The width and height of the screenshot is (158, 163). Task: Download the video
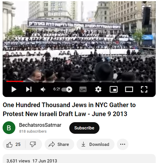[95, 144]
